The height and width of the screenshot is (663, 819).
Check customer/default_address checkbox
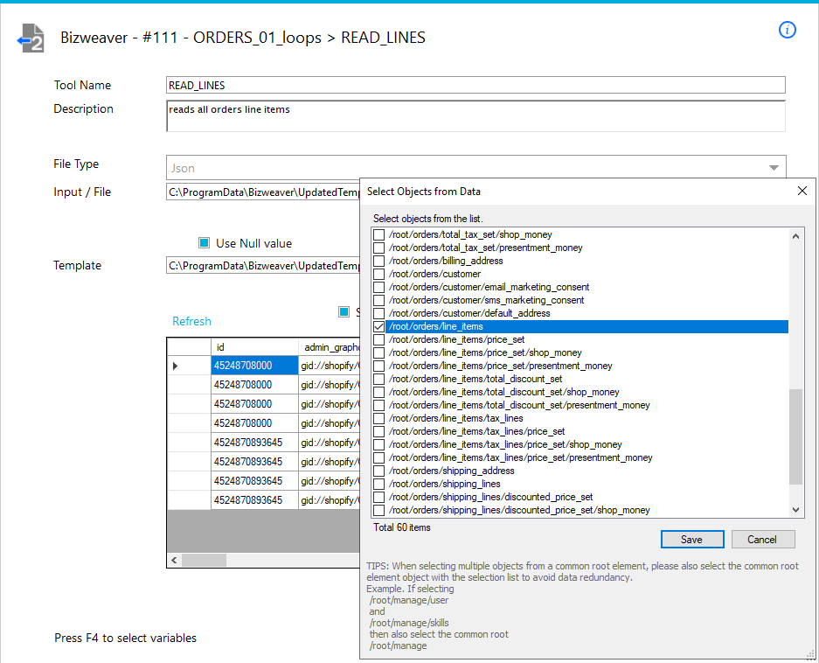point(379,313)
